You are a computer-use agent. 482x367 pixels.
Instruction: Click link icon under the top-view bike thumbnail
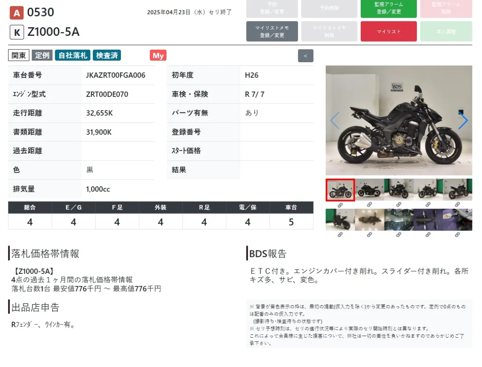[369, 234]
